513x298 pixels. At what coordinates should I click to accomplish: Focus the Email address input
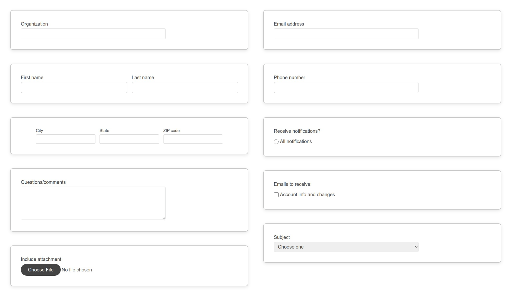pyautogui.click(x=346, y=34)
